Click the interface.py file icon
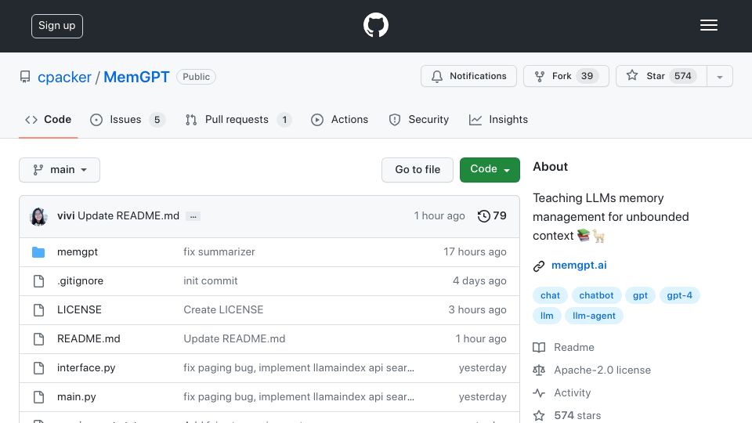 38,368
